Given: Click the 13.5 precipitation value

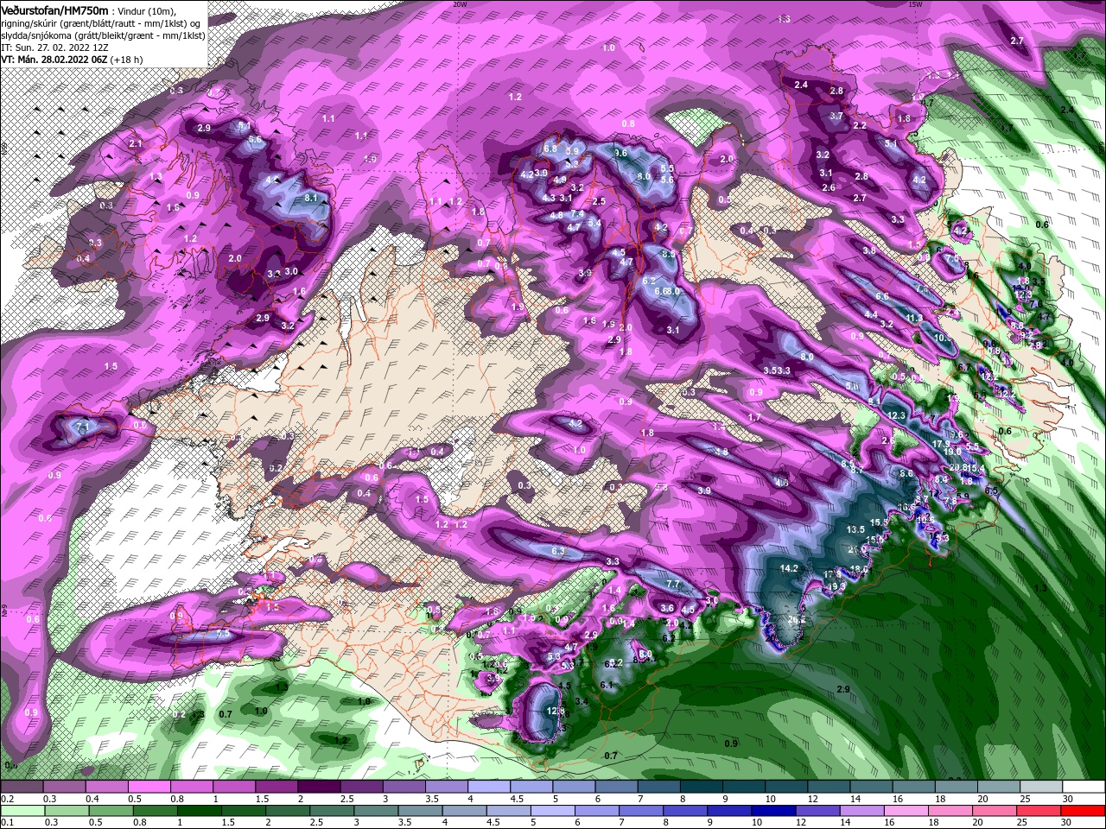Looking at the screenshot, I should (x=855, y=529).
